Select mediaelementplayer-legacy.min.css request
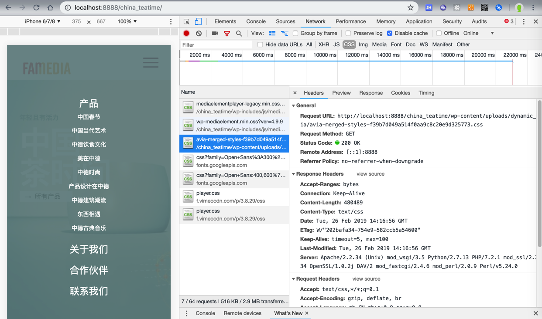The image size is (542, 319). [234, 108]
